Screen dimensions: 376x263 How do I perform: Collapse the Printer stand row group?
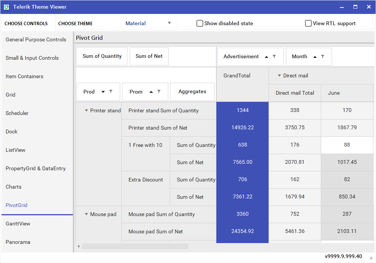[86, 110]
